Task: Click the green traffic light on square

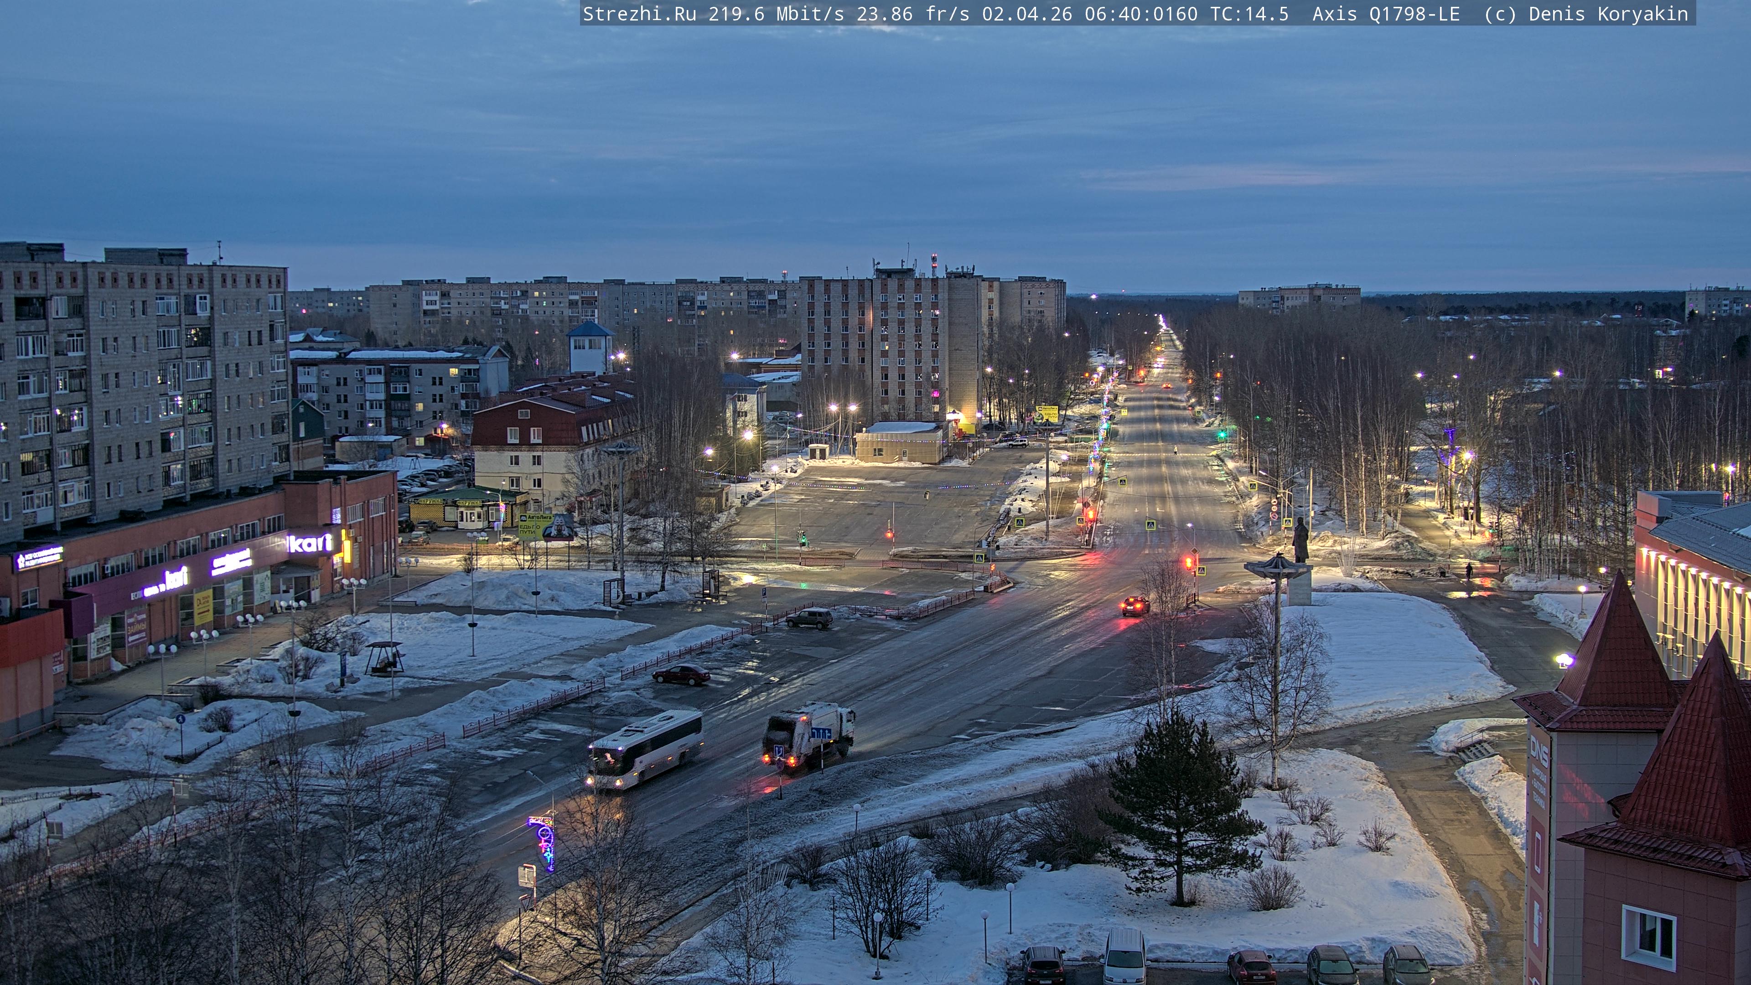Action: coord(803,539)
